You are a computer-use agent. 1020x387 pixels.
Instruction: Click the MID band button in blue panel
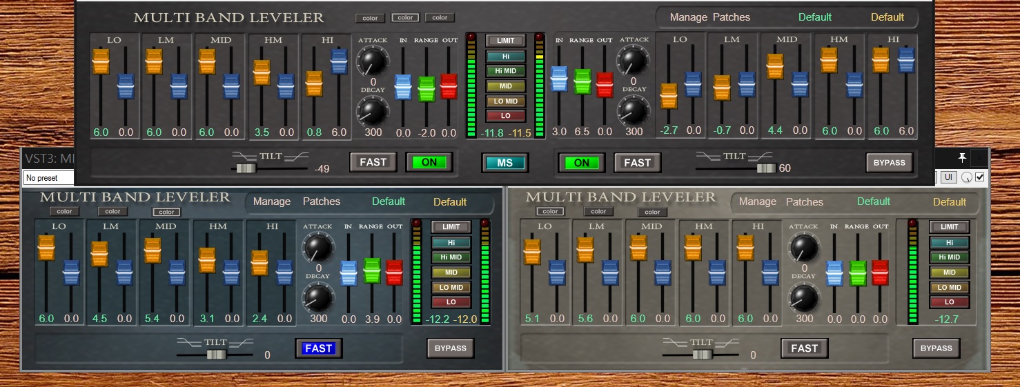[451, 272]
